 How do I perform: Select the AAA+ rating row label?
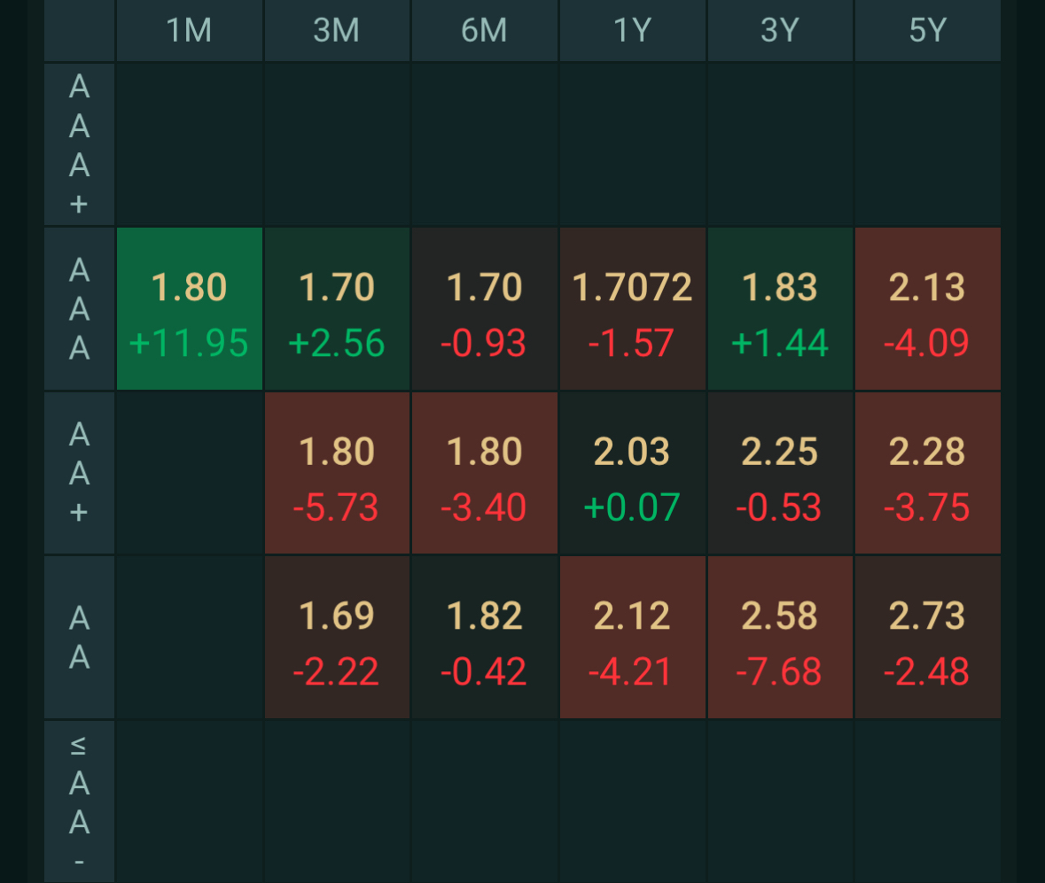point(80,145)
